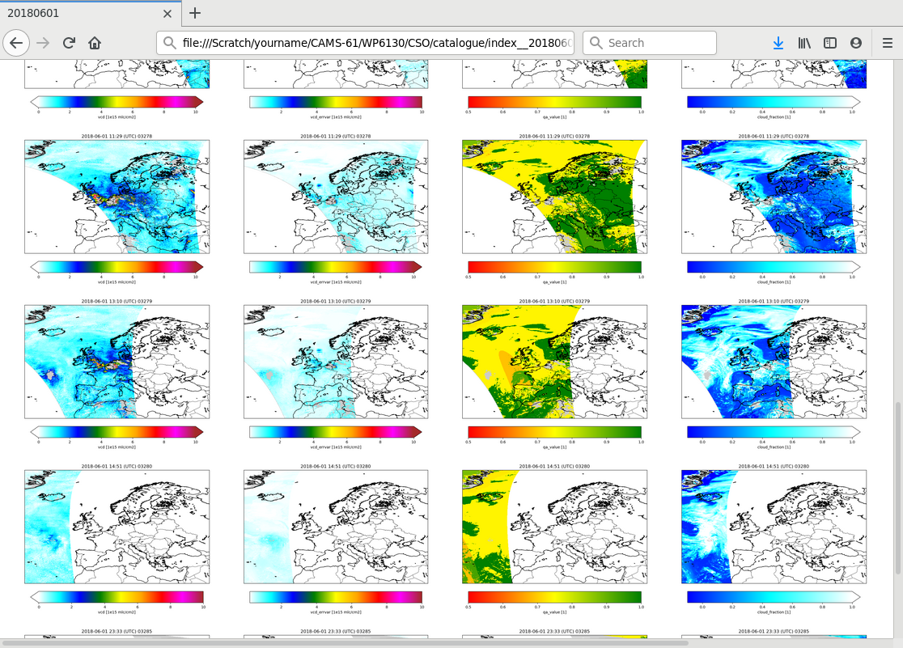Screen dimensions: 903x648
Task: Open cloud_fraction map for orbit 03280
Action: point(774,527)
